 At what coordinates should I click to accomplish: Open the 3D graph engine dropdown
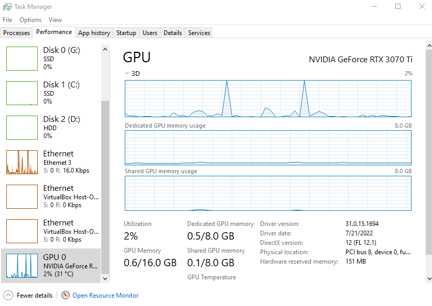127,74
